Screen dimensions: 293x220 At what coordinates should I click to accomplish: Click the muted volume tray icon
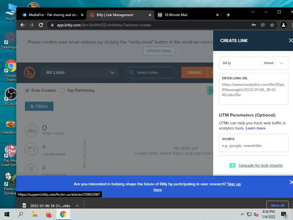(x=256, y=214)
